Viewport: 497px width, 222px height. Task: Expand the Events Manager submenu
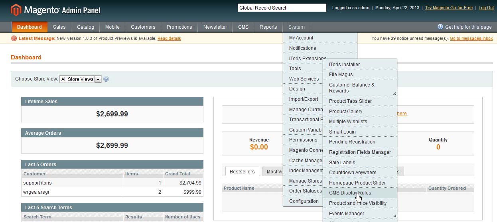point(394,216)
